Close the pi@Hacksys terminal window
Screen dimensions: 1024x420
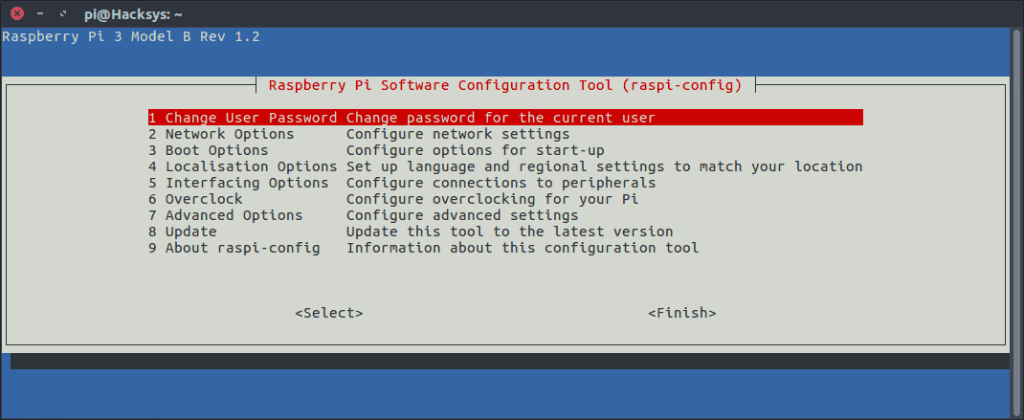click(x=16, y=14)
